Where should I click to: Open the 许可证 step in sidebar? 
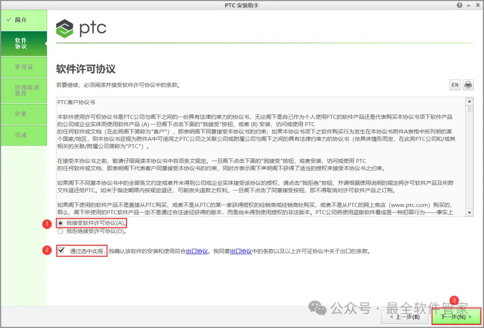pos(24,67)
